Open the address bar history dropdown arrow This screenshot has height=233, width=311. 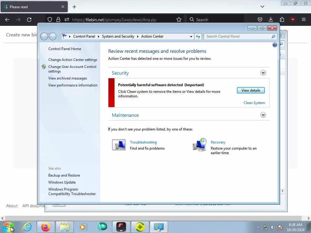click(191, 37)
